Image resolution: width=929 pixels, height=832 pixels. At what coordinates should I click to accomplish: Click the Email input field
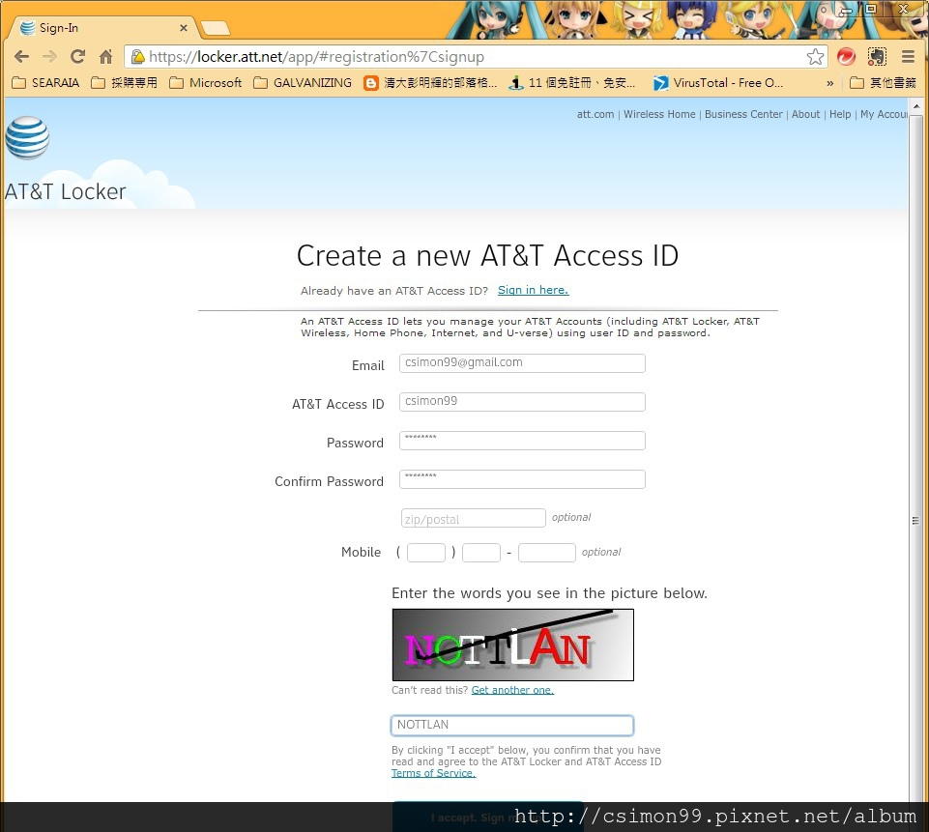(x=522, y=363)
